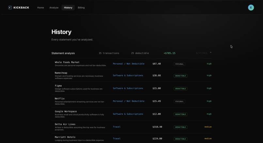Click Figma Software & Subscriptions category
Viewport: 263px width, 143px height.
pos(128,88)
